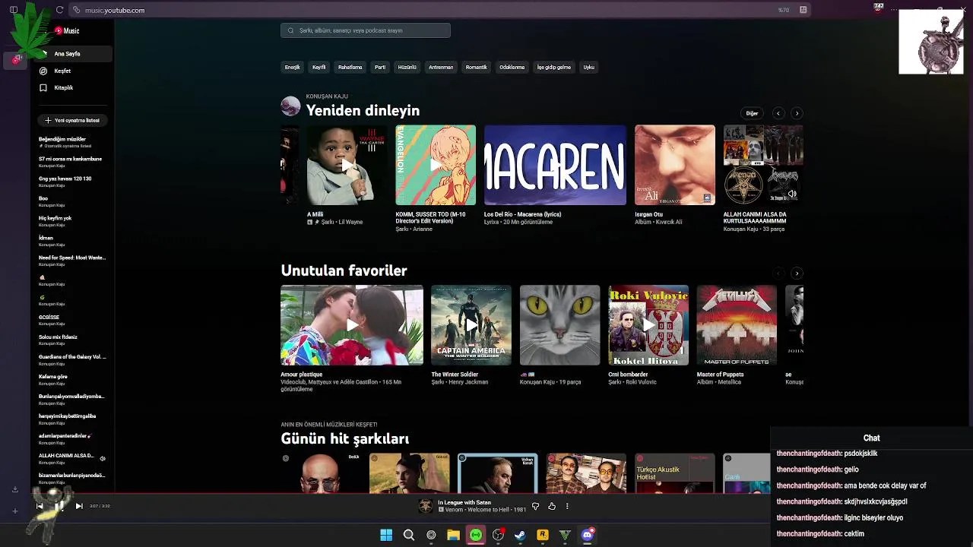
Task: Open site info icon beside the URL
Action: pos(76,10)
